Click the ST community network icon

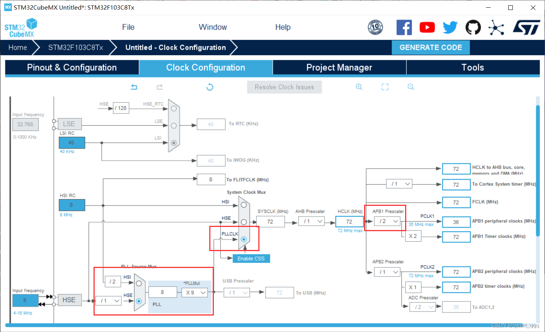[x=496, y=28]
